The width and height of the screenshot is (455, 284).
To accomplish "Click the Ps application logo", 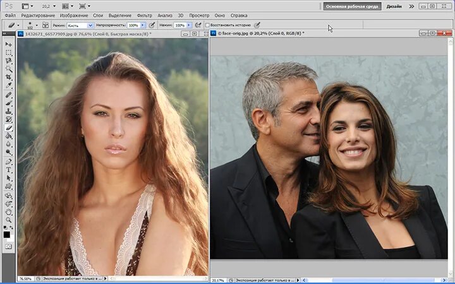I will click(9, 6).
